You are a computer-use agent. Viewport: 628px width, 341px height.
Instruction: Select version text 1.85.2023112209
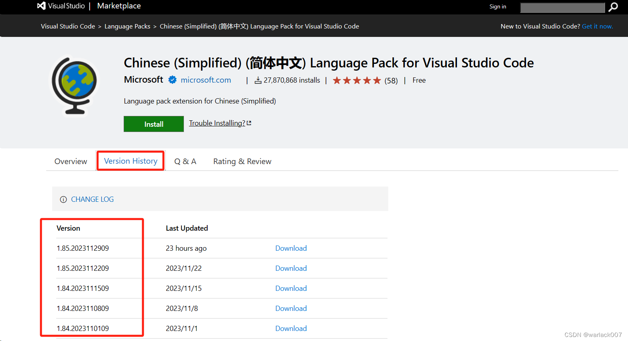click(83, 268)
